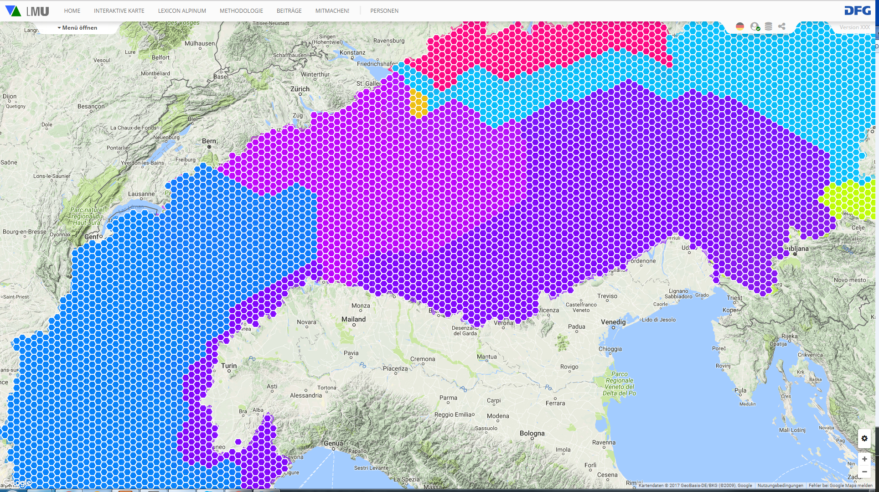
Task: Click the share icon
Action: (x=782, y=27)
